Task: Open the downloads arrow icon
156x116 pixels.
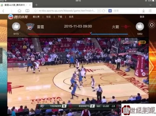Action: pos(144,11)
